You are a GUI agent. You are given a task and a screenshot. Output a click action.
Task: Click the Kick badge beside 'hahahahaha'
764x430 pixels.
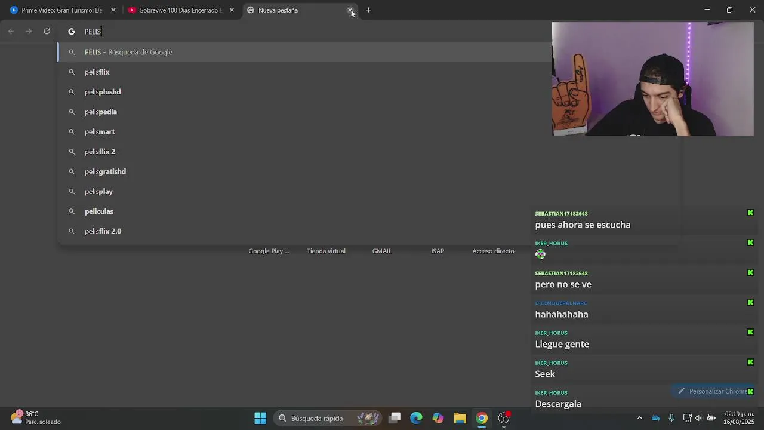click(750, 302)
